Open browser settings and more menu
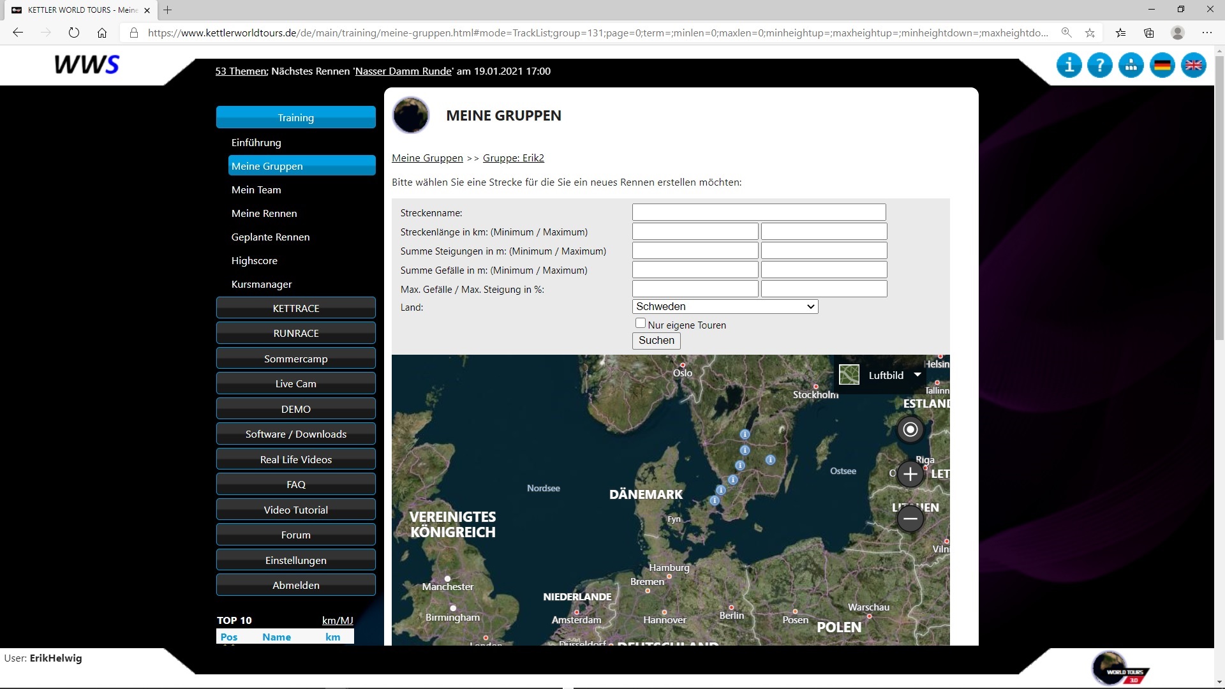 pyautogui.click(x=1207, y=33)
